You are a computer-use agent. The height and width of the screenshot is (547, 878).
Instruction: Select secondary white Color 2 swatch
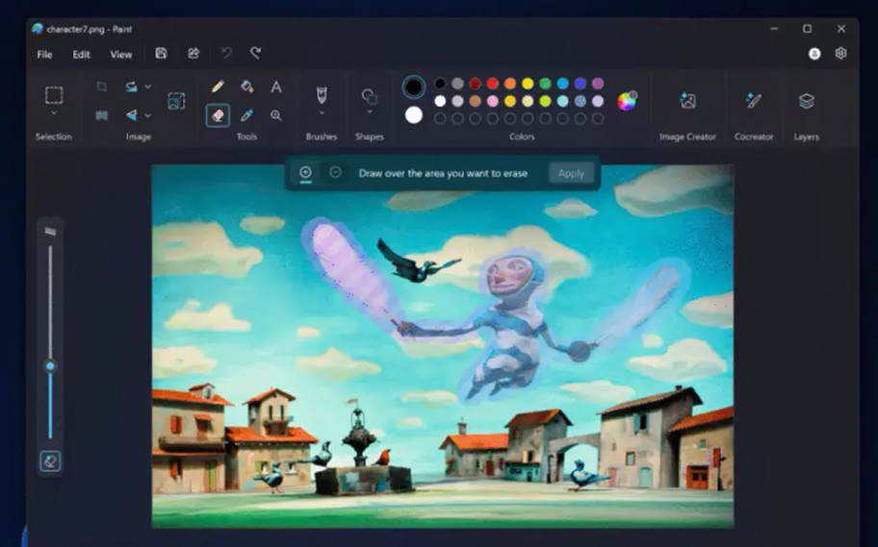(x=414, y=115)
